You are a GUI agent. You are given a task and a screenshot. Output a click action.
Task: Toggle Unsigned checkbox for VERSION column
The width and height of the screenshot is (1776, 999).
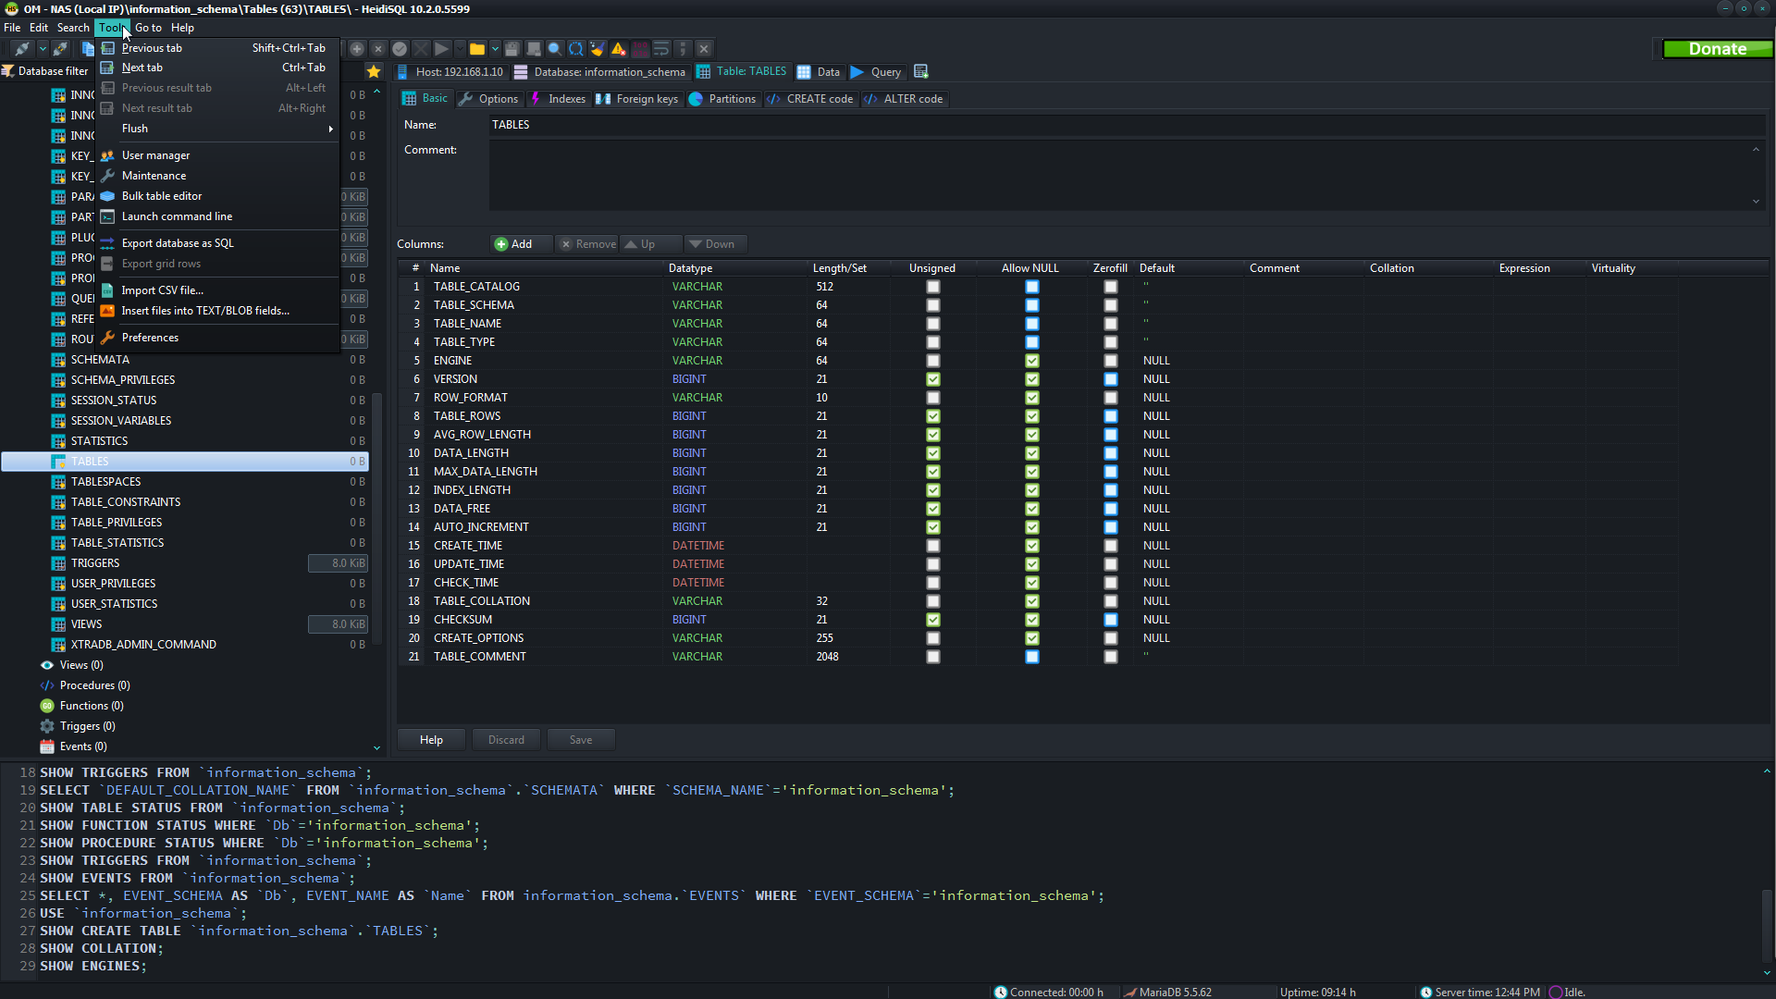[932, 379]
